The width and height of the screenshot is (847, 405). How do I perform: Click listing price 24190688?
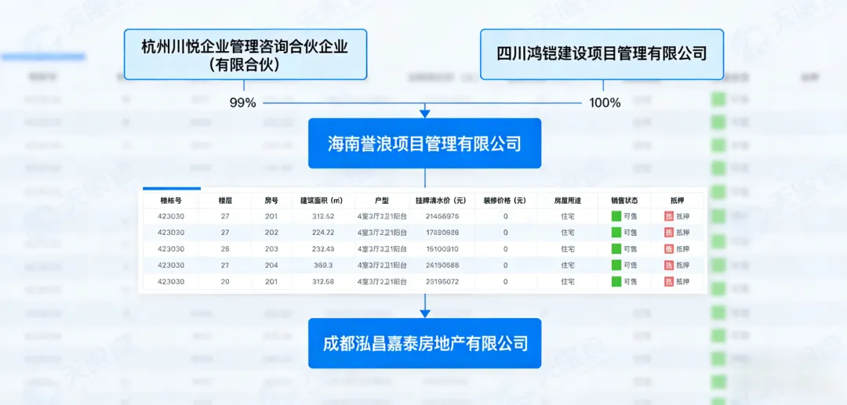(442, 266)
